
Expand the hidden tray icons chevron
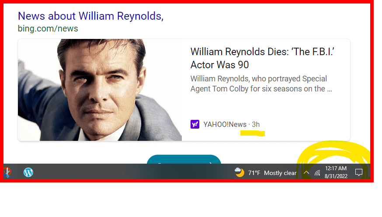pyautogui.click(x=306, y=173)
